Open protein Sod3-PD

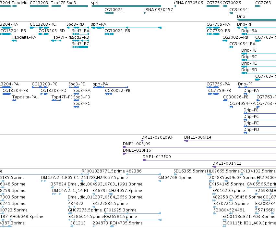(74, 87)
